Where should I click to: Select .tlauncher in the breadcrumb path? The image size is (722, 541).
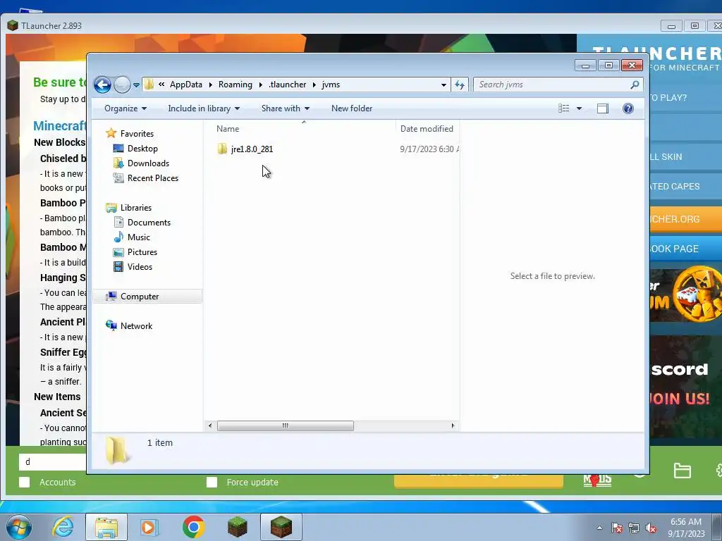[x=288, y=85]
